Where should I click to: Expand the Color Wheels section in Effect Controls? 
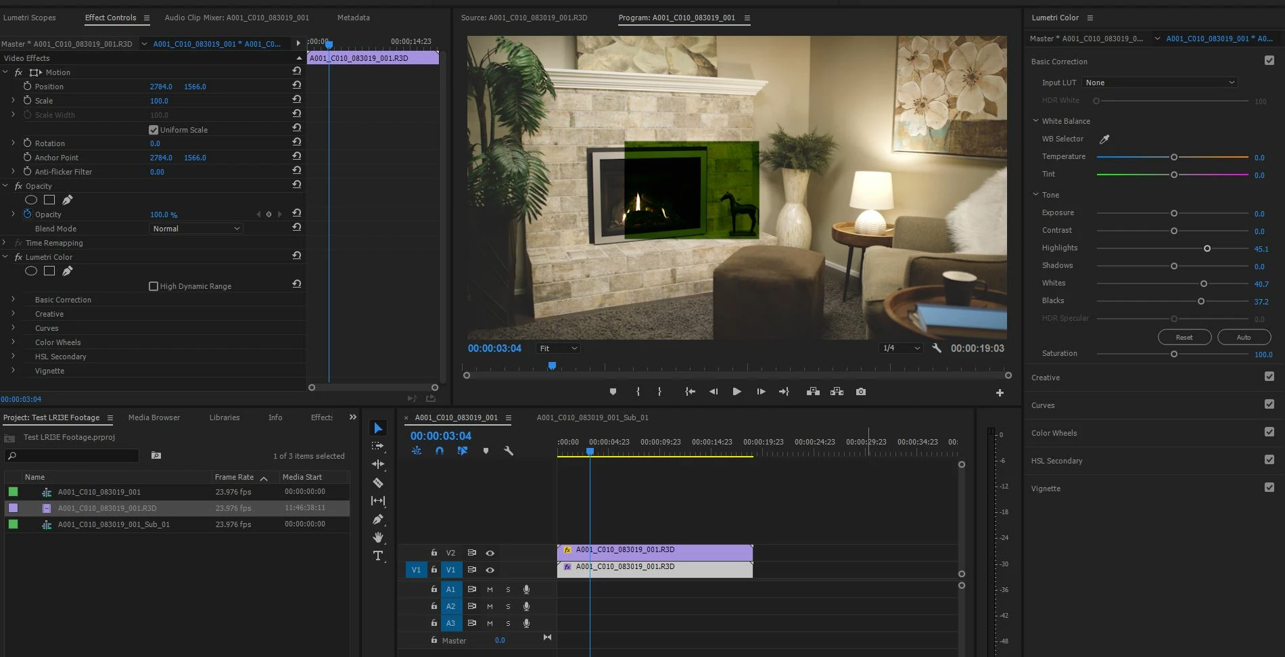coord(13,342)
